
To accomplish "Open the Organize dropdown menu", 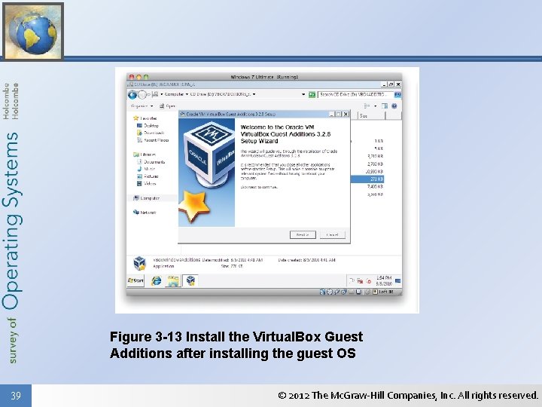I will pyautogui.click(x=142, y=106).
